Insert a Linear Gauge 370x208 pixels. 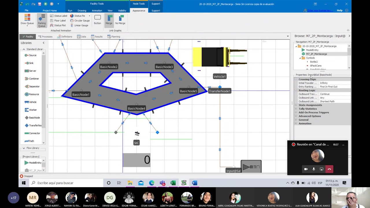click(x=79, y=25)
